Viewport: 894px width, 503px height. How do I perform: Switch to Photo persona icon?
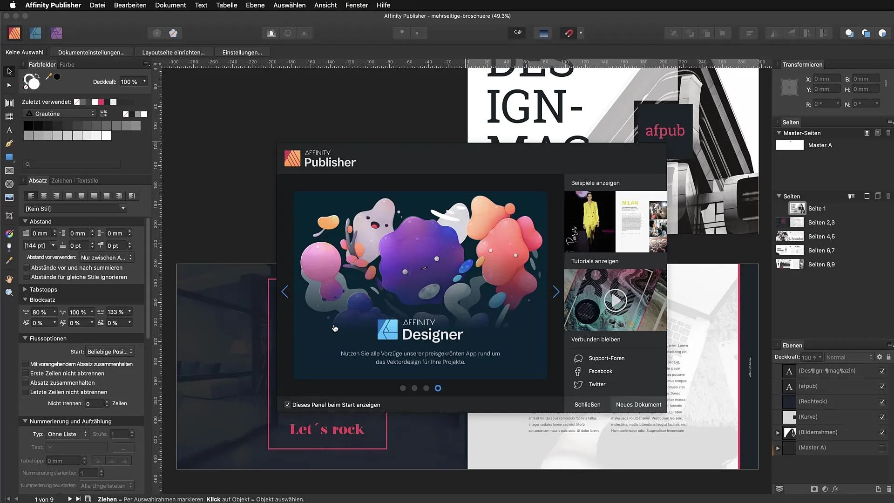pos(56,33)
